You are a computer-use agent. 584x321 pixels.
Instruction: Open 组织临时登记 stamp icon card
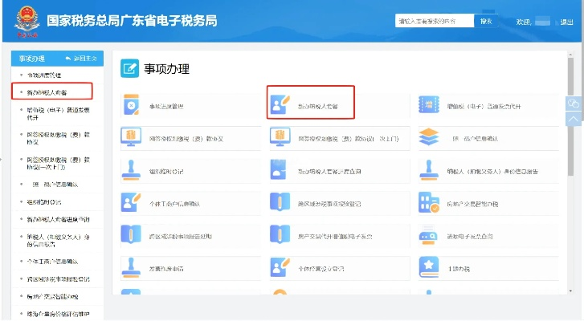(x=131, y=170)
